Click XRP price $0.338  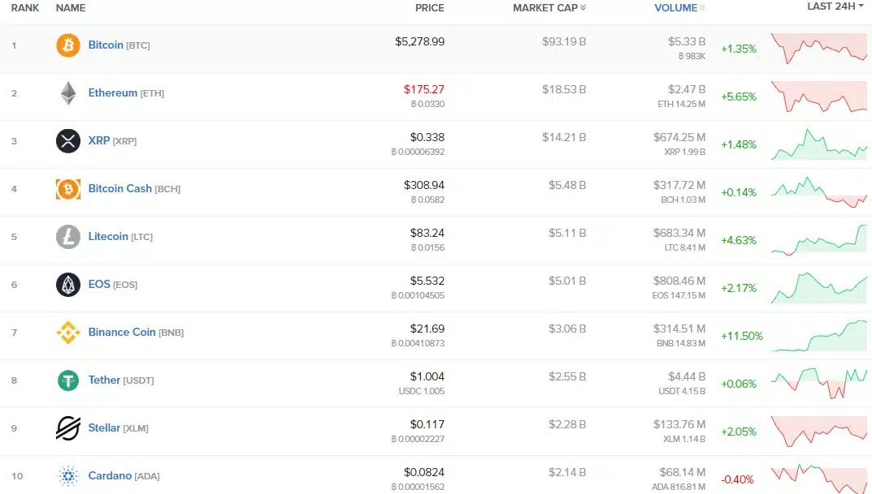pyautogui.click(x=427, y=137)
